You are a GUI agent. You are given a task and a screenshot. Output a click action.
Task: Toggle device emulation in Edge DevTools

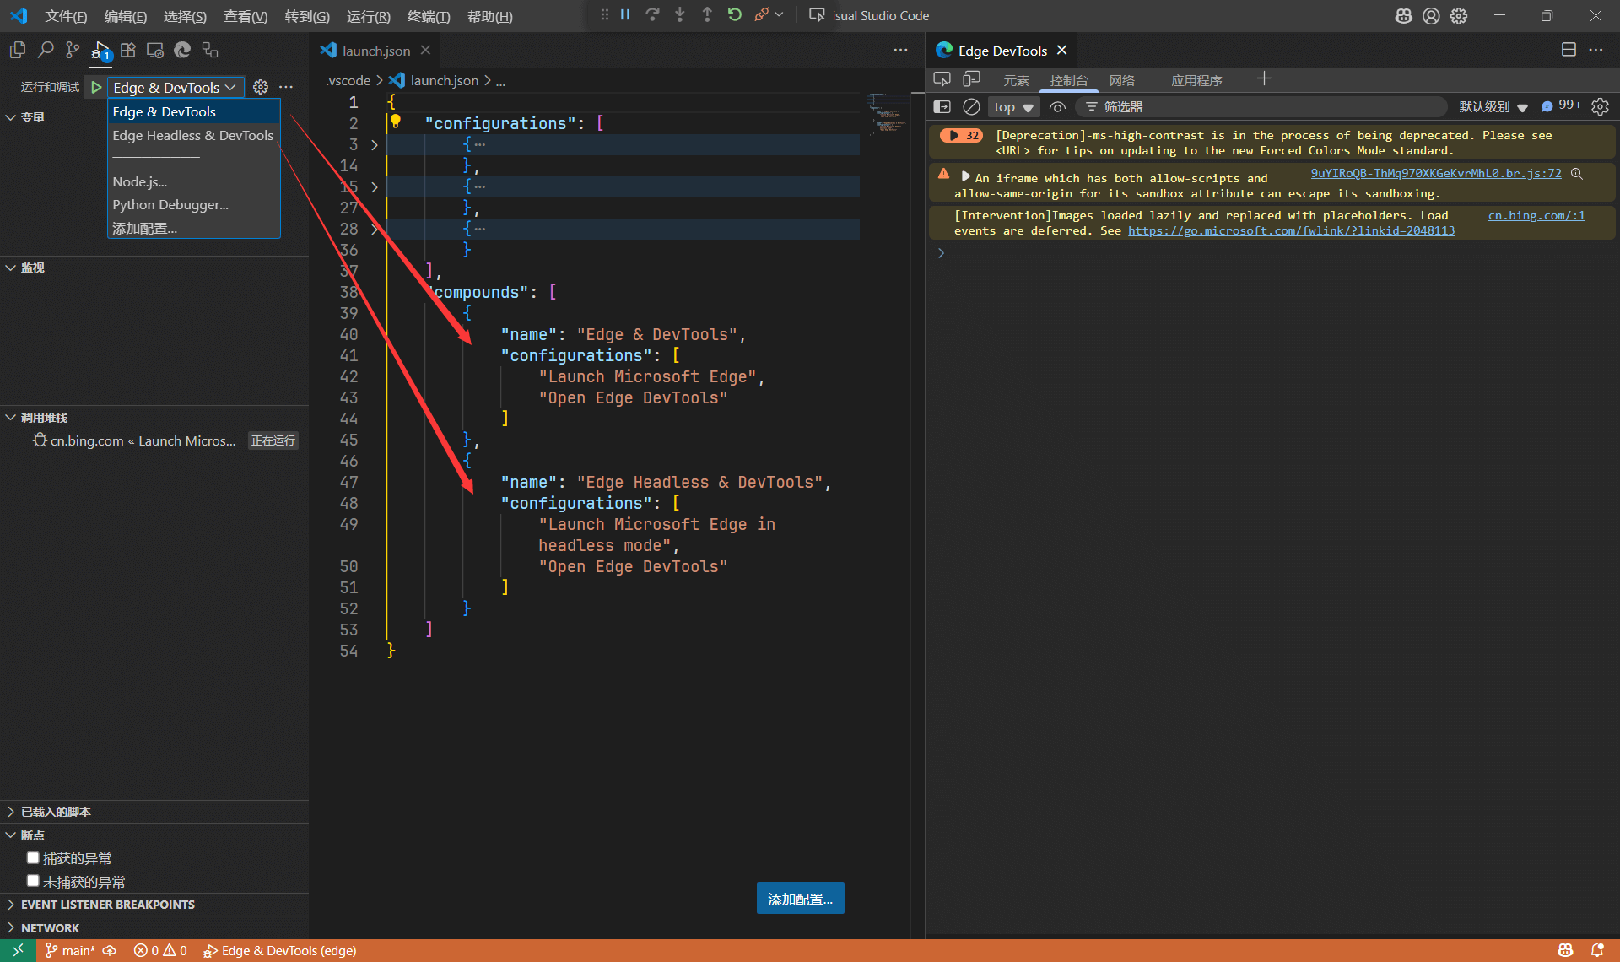coord(971,79)
